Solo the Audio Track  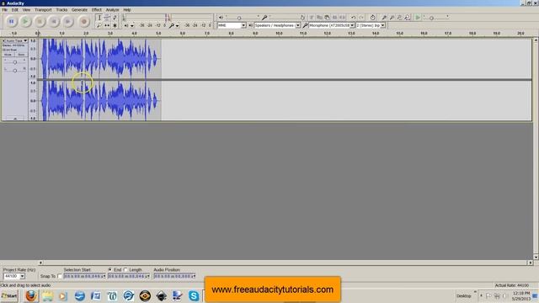(21, 54)
